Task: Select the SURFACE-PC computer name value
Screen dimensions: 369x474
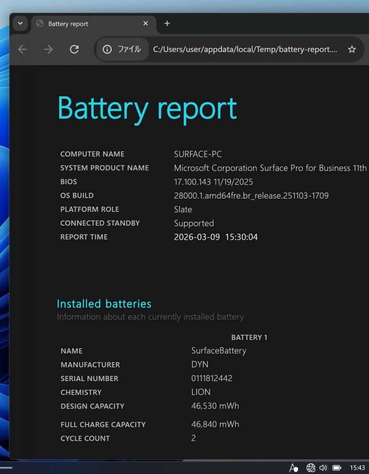Action: 198,154
